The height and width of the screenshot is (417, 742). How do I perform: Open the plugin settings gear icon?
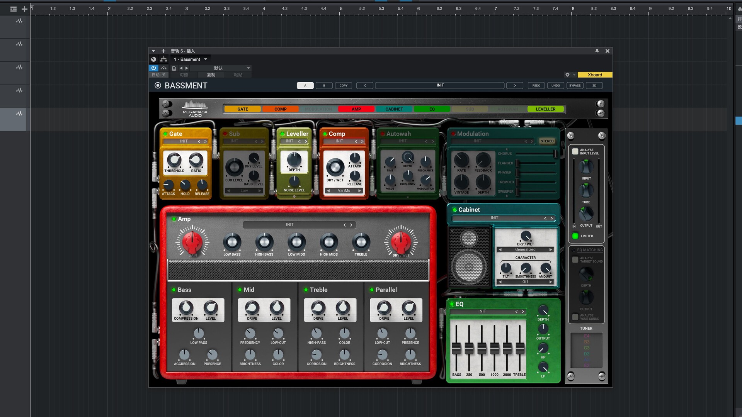pos(567,75)
